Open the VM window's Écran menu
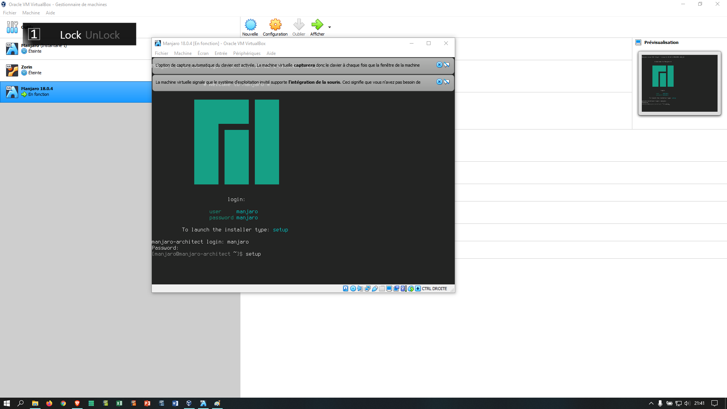 tap(203, 53)
